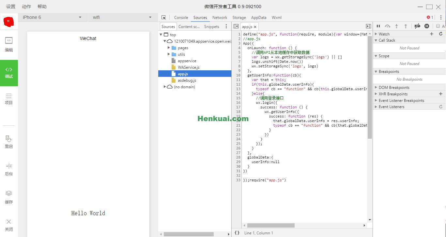Toggle the file navigator sidebar icon

pos(236,26)
